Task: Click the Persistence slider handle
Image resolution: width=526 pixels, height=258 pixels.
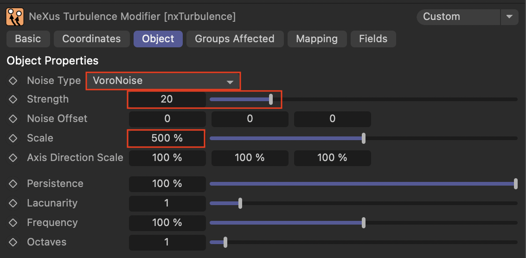Action: [x=516, y=184]
